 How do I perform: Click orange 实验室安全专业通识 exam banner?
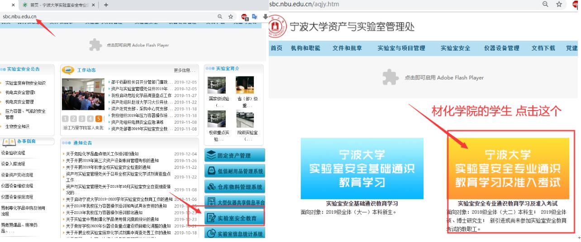coord(508,168)
